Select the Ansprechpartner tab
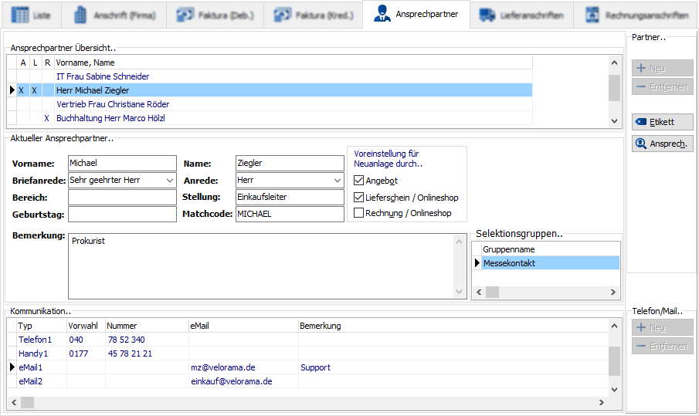Image resolution: width=699 pixels, height=416 pixels. pos(416,14)
